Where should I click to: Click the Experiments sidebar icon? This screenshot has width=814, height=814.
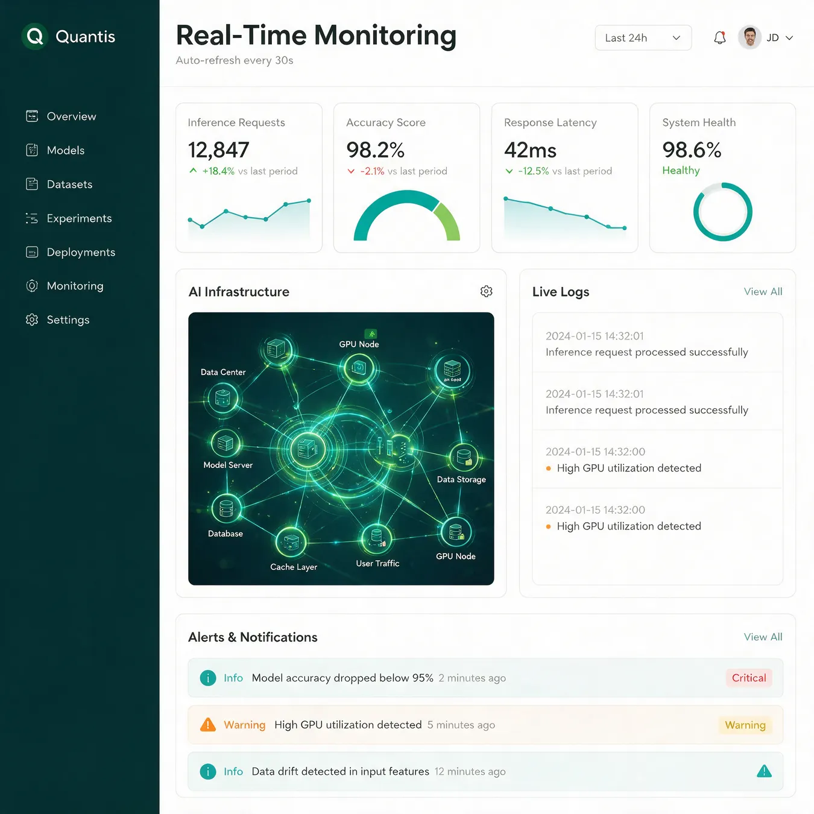point(32,218)
